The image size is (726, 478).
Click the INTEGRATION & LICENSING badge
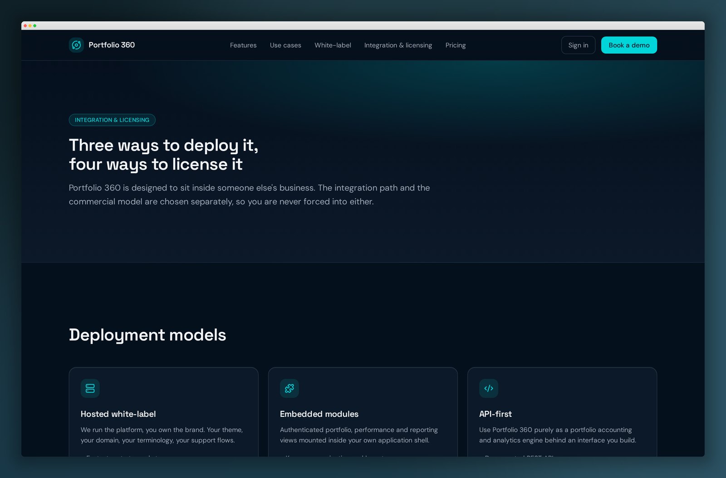(112, 120)
